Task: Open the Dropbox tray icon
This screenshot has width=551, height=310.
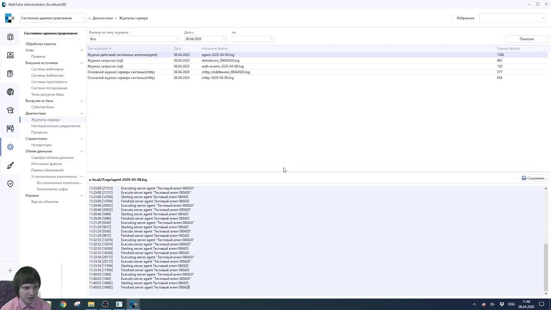Action: coord(502,304)
